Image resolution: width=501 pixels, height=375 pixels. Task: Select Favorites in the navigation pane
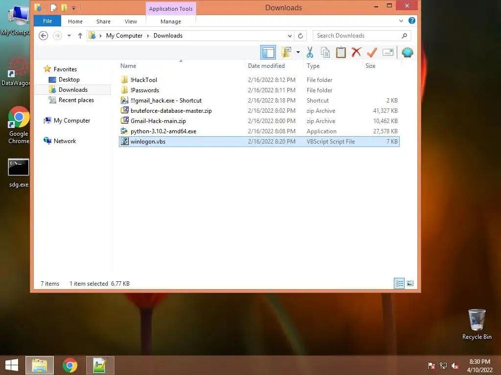coord(65,69)
